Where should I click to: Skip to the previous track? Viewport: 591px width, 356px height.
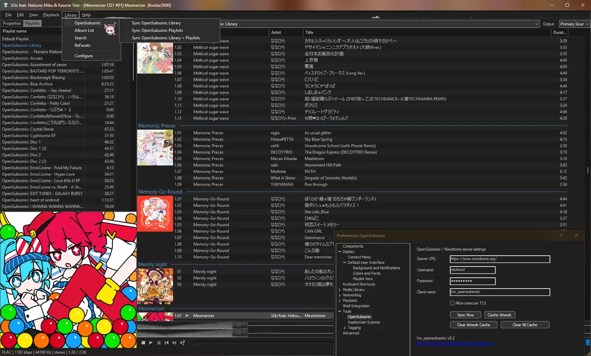click(166, 342)
